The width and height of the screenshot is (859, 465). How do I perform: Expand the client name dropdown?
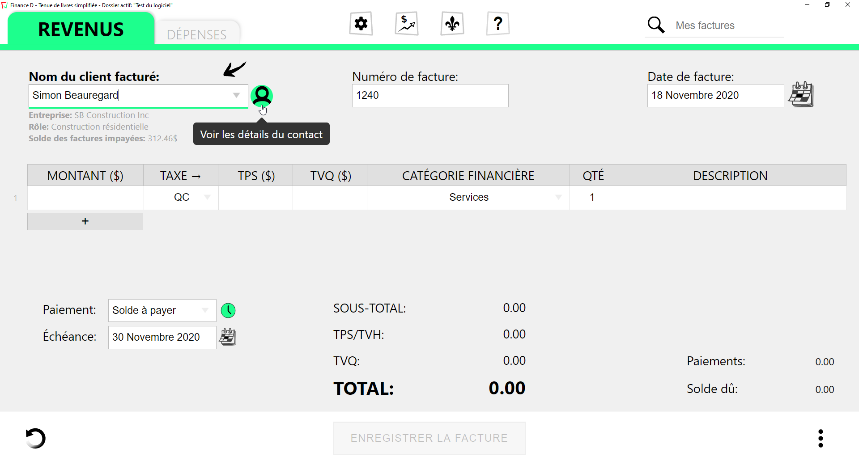[236, 95]
